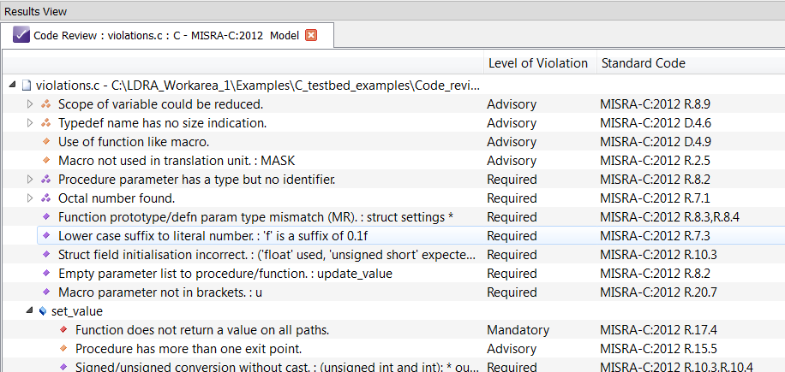Viewport: 785px width, 372px height.
Task: Click the 'Mandatory' violation level cell
Action: click(x=518, y=329)
